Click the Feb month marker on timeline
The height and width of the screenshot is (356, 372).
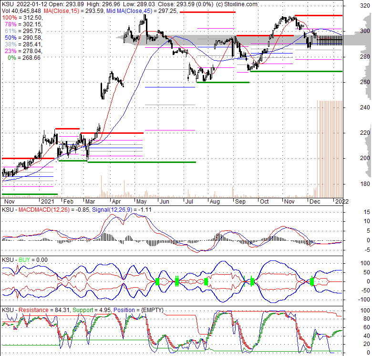point(68,202)
